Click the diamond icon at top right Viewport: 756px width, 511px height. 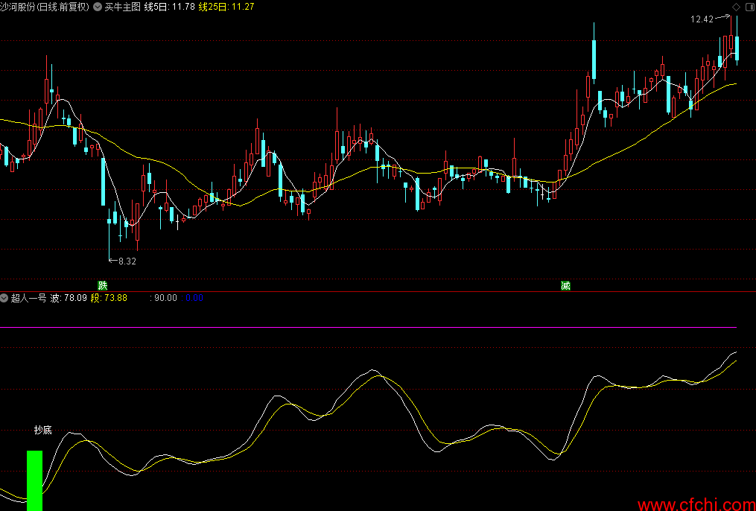pos(736,7)
